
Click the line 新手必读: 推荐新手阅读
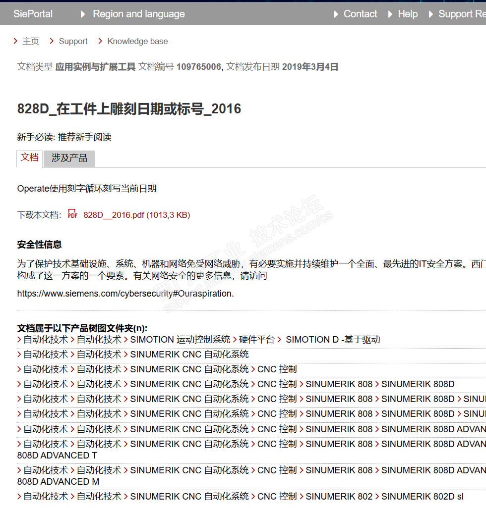[64, 137]
